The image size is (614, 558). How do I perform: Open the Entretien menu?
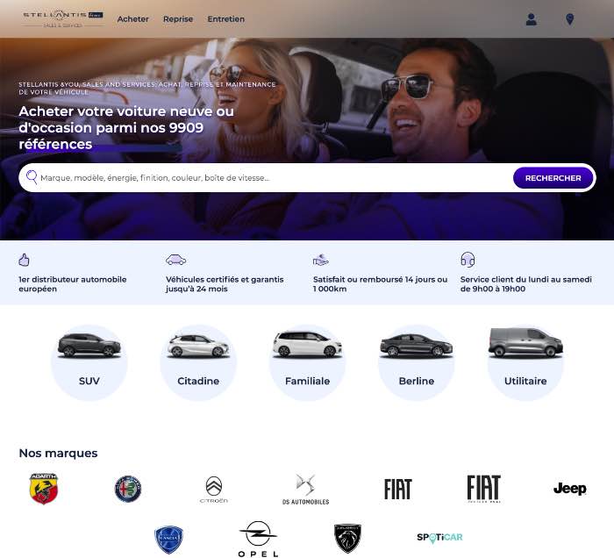(226, 19)
